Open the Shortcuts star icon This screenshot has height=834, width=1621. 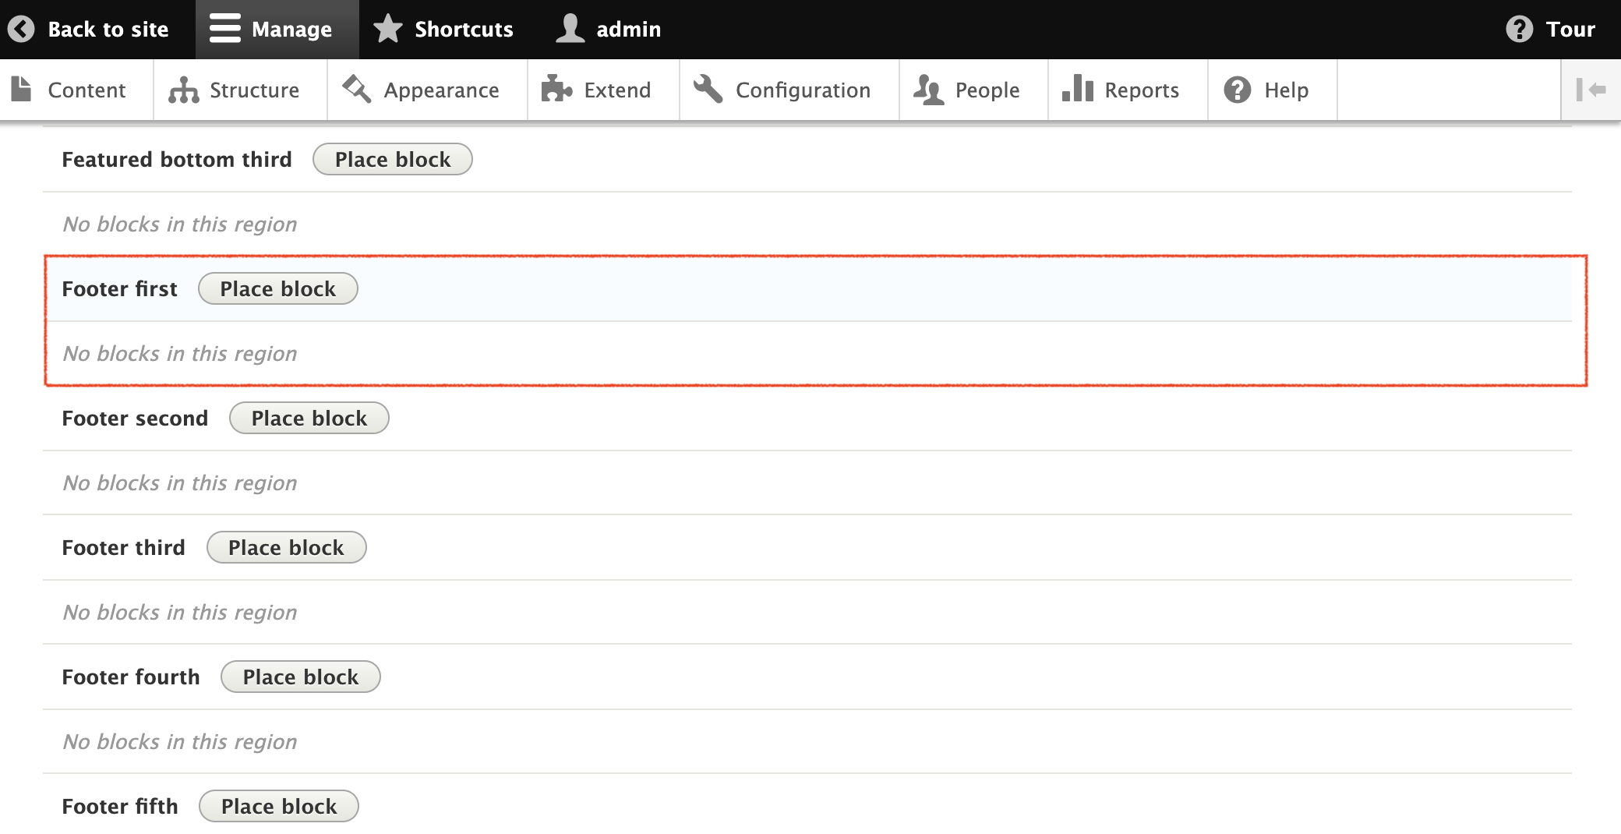(387, 30)
